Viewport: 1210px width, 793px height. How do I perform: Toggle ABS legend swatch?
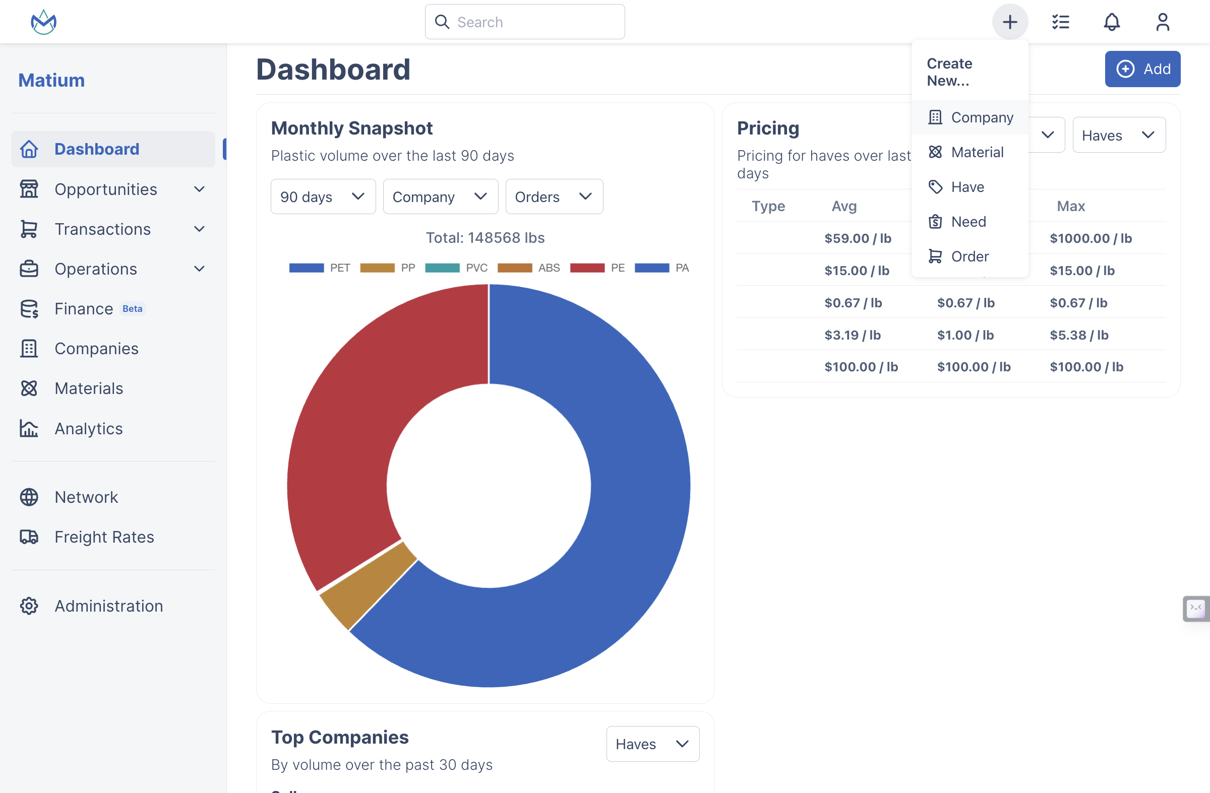click(515, 268)
